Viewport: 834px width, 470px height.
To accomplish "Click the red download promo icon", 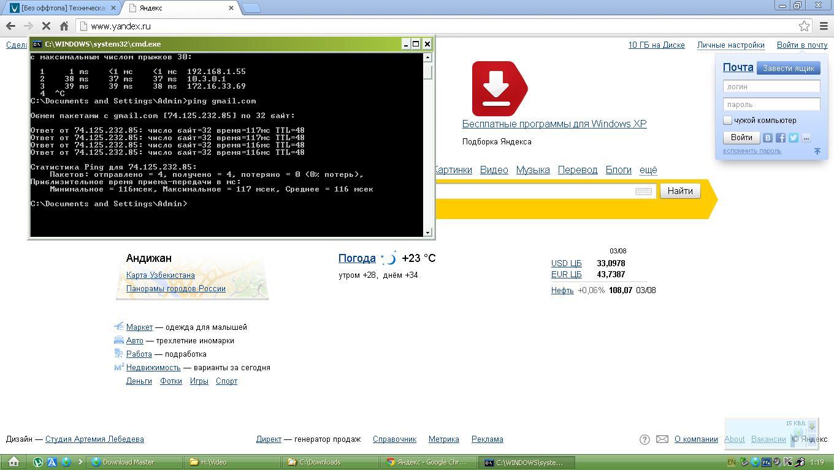I will (499, 89).
